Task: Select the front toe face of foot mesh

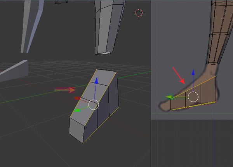Action: [x=77, y=130]
